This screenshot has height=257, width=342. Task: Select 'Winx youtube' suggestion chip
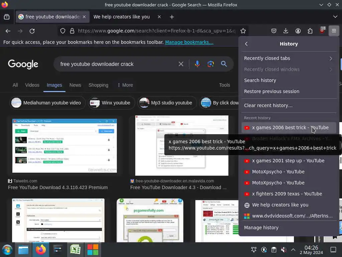[112, 103]
